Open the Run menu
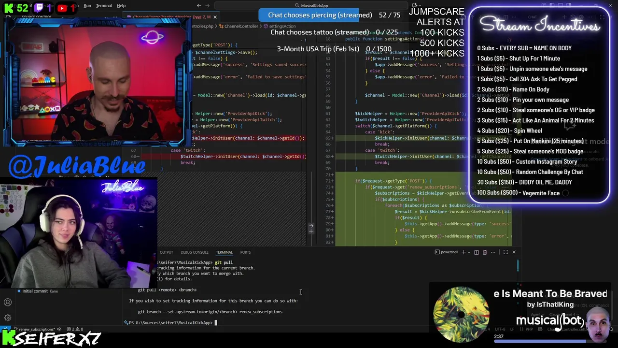 pos(87,6)
